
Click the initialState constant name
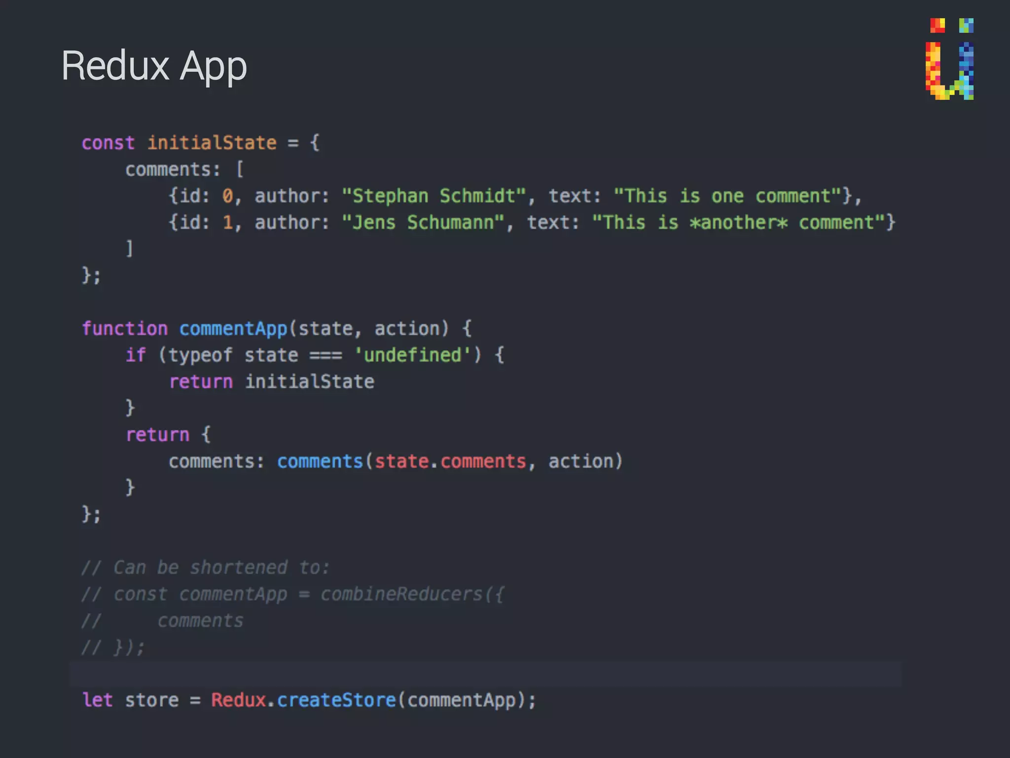[x=212, y=143]
